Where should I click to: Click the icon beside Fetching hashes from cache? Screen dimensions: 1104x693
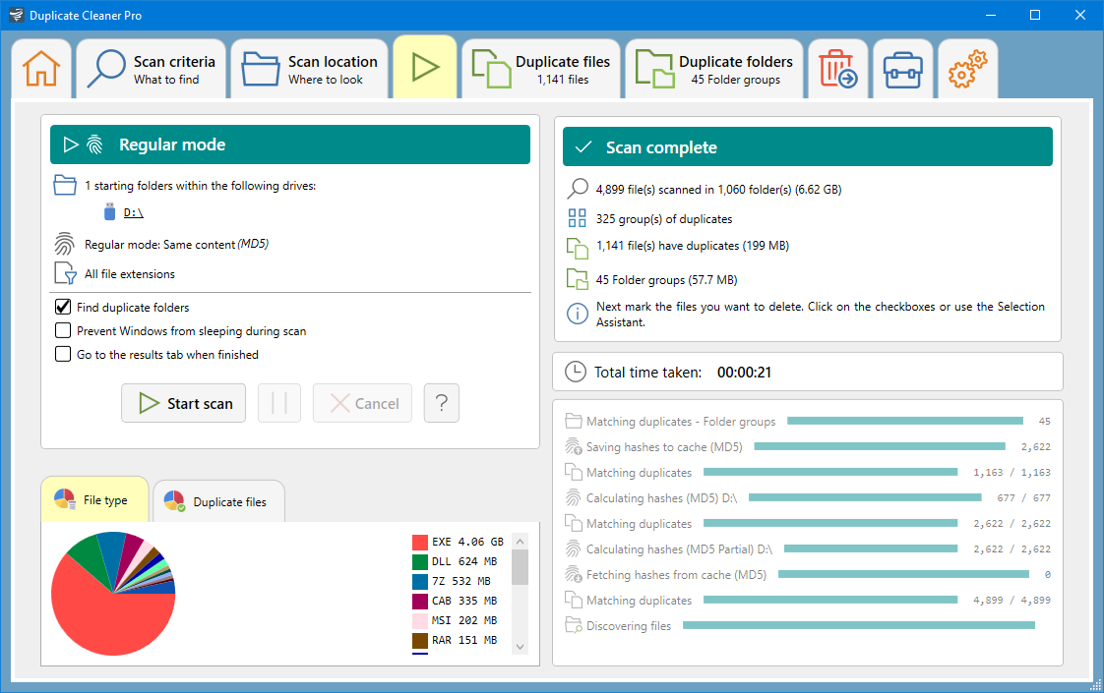point(574,574)
